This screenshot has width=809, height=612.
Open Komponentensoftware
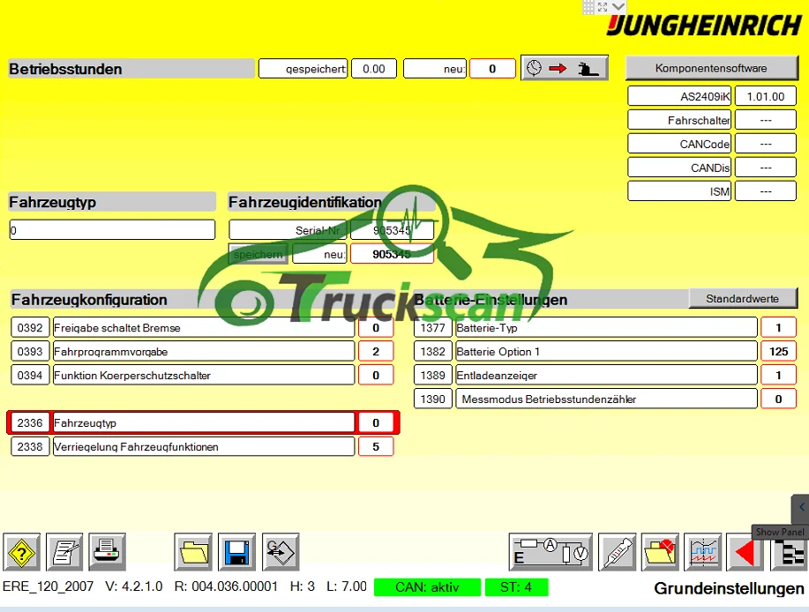pyautogui.click(x=711, y=68)
